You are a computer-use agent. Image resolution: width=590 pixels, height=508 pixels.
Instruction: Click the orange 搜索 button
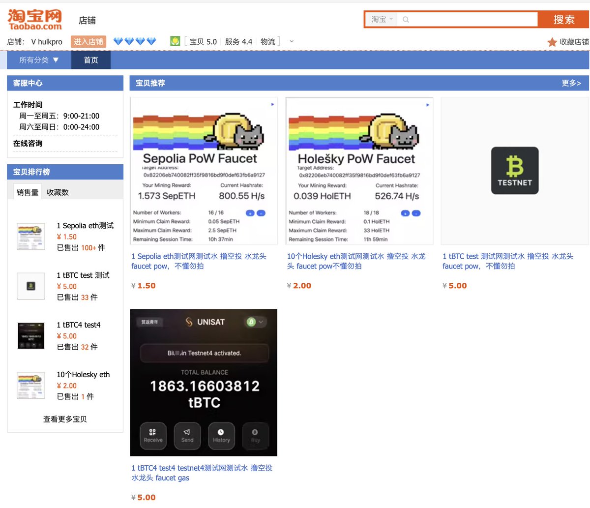pos(563,20)
